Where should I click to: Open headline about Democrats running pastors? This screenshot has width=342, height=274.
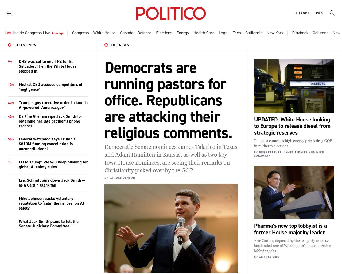168,100
